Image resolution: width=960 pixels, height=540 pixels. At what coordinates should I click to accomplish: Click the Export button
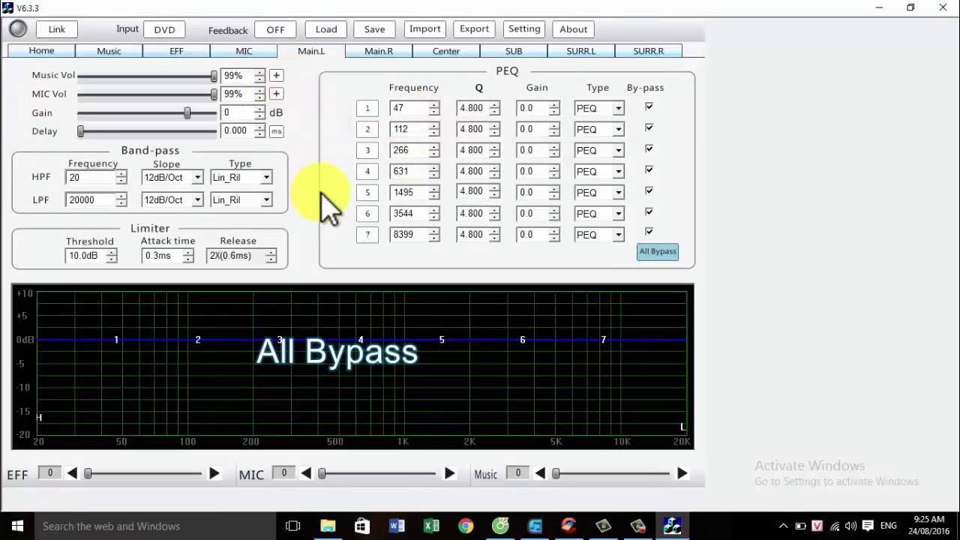[474, 29]
